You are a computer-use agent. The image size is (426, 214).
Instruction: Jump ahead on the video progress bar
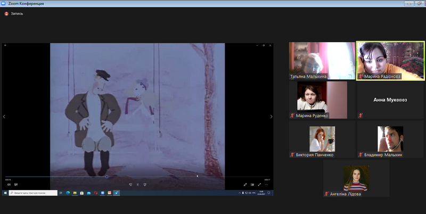point(189,177)
